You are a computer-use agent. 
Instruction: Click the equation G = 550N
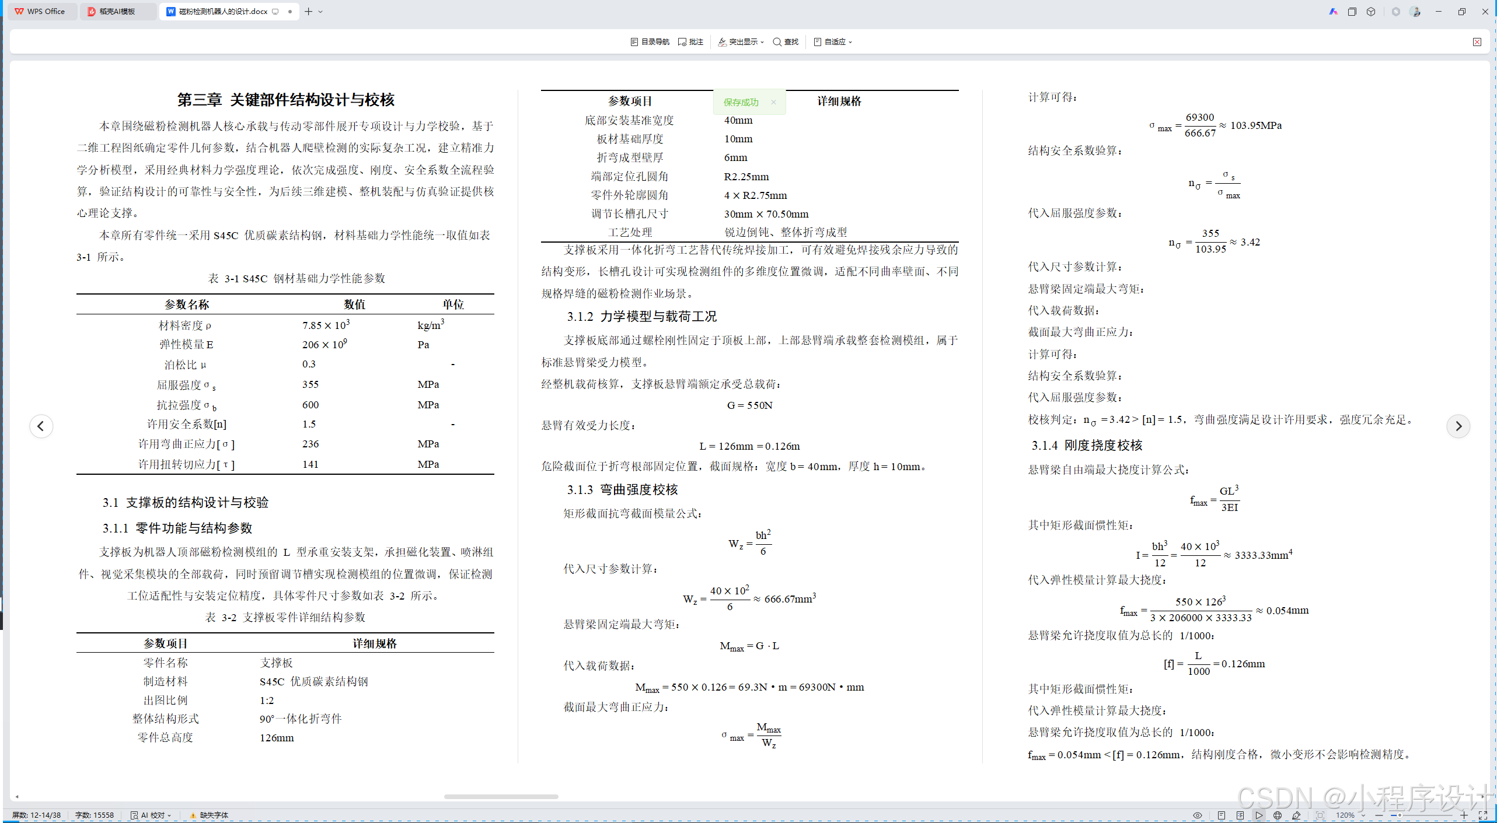click(x=749, y=405)
